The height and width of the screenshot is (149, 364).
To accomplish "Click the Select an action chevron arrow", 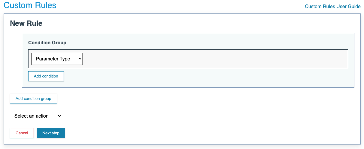I will tap(59, 116).
